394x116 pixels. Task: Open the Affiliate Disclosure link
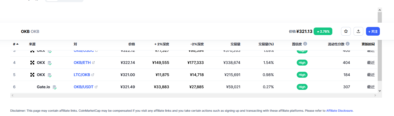pyautogui.click(x=339, y=111)
